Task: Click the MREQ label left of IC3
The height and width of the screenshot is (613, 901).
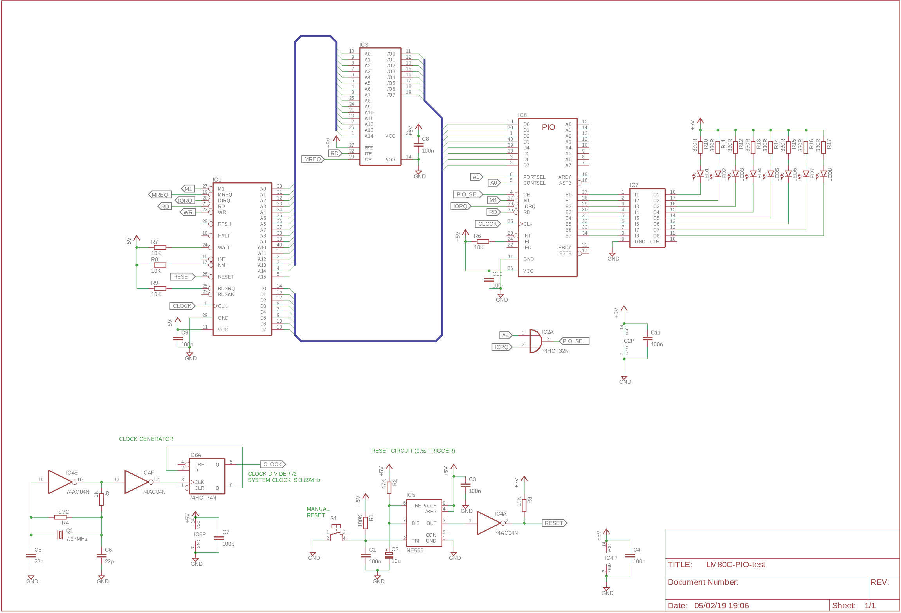Action: (x=313, y=159)
